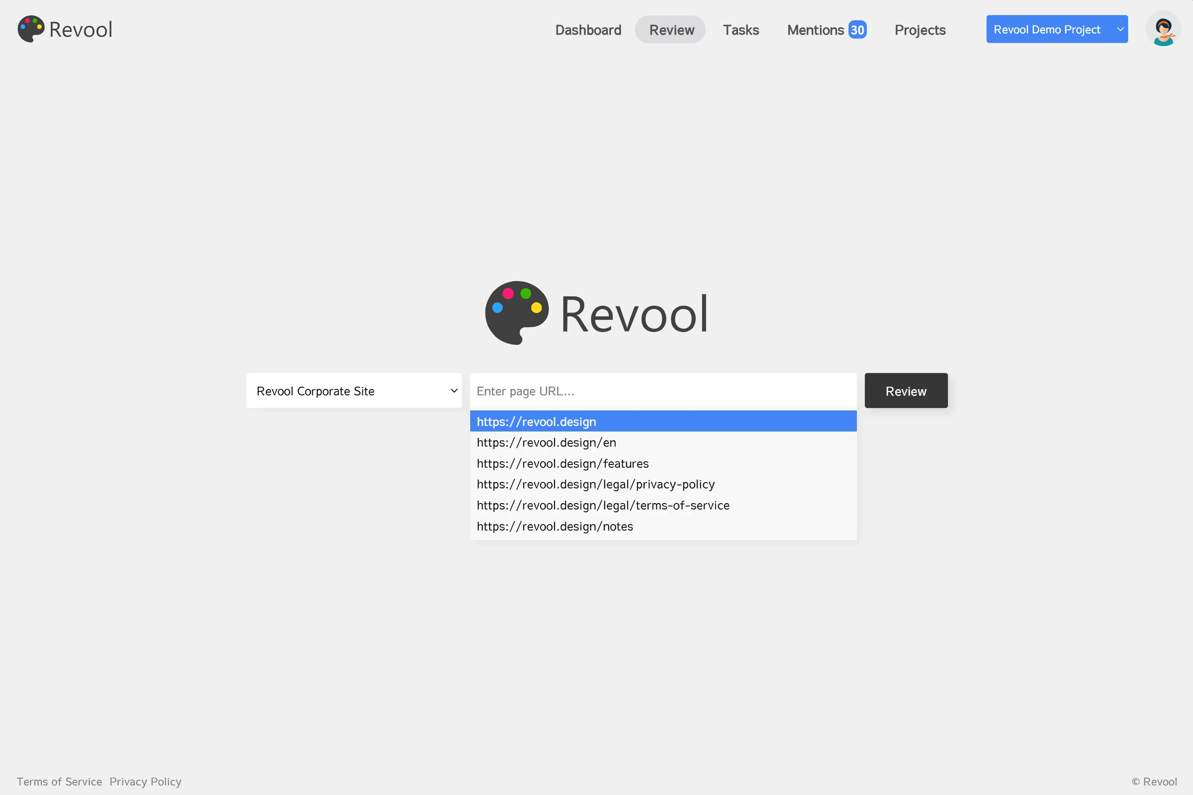This screenshot has height=795, width=1193.
Task: Click the Revool palette logo in header
Action: point(31,29)
